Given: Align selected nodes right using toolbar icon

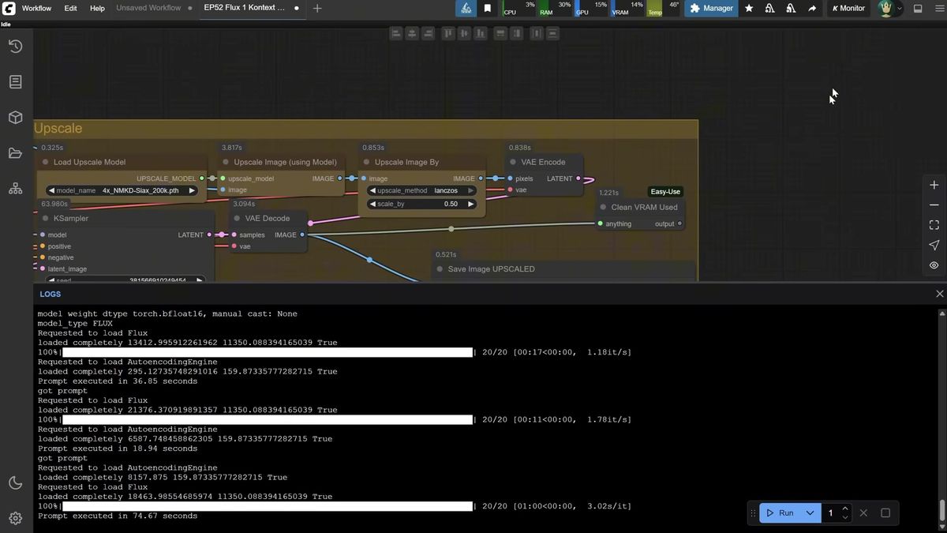Looking at the screenshot, I should click(428, 33).
